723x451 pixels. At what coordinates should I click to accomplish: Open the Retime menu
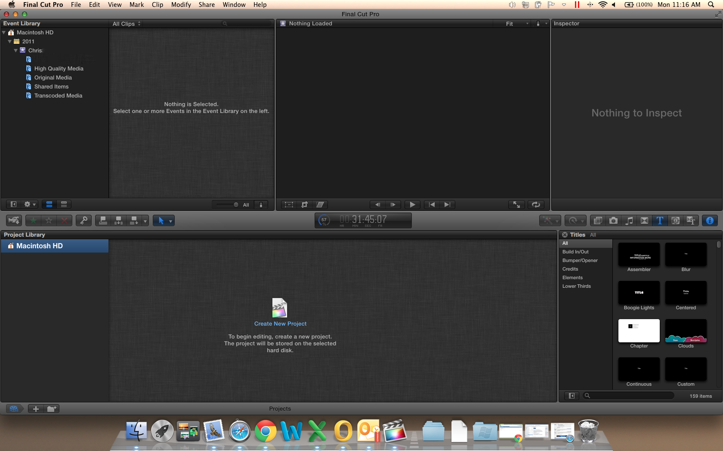pos(575,220)
